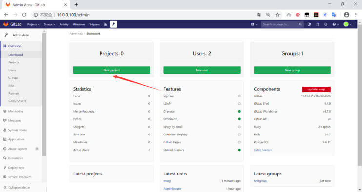Click the OmniAuth green status dot
This screenshot has height=192, width=362.
click(239, 119)
